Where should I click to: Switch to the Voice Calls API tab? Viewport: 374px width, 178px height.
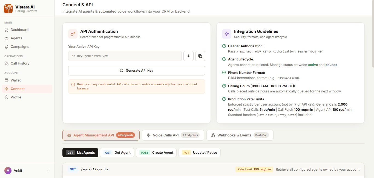point(173,135)
